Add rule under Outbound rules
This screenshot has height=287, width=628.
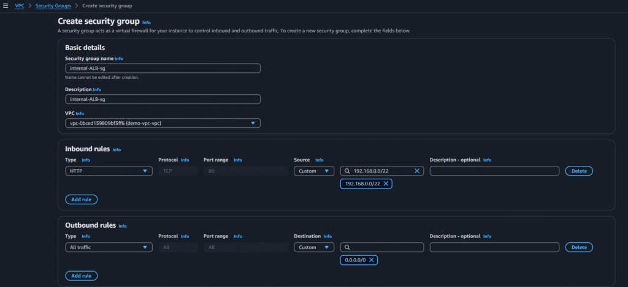[82, 276]
